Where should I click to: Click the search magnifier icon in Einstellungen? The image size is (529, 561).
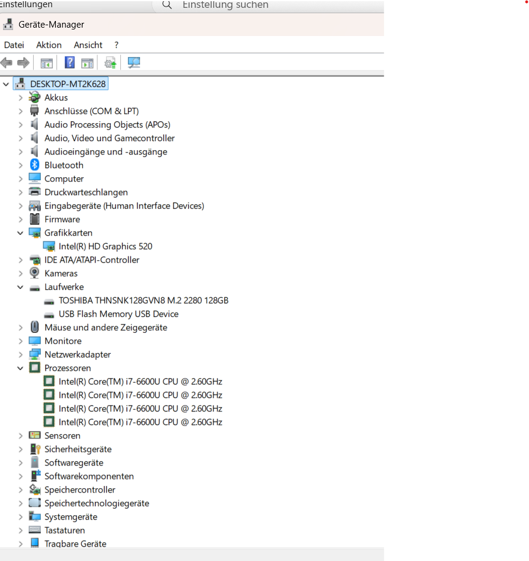click(x=167, y=5)
